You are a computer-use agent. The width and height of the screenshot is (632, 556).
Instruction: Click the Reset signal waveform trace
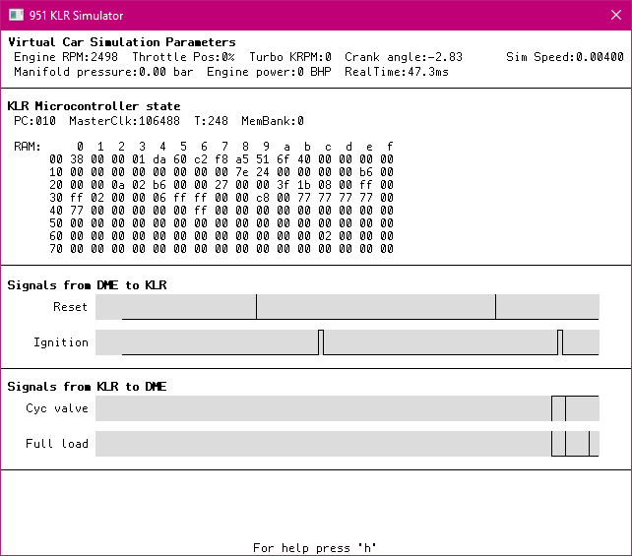coord(348,307)
